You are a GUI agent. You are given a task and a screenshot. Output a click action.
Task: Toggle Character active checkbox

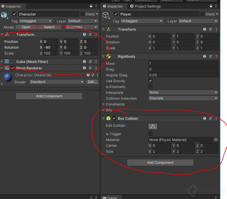click(x=14, y=14)
